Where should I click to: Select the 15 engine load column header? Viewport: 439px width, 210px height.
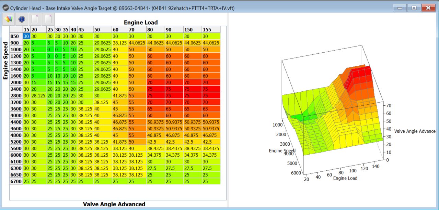click(x=27, y=30)
